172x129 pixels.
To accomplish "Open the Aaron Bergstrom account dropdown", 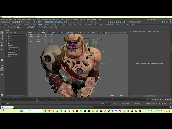I will [135, 22].
